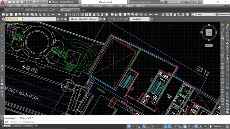Open the ByLayer color dropdown
The height and width of the screenshot is (129, 230).
click(x=215, y=14)
